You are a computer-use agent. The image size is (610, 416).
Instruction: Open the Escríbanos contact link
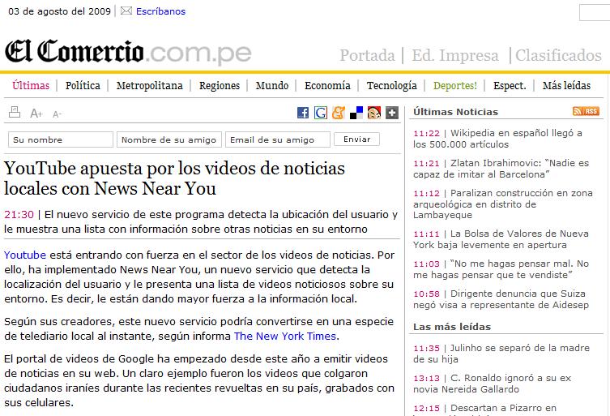[x=160, y=11]
